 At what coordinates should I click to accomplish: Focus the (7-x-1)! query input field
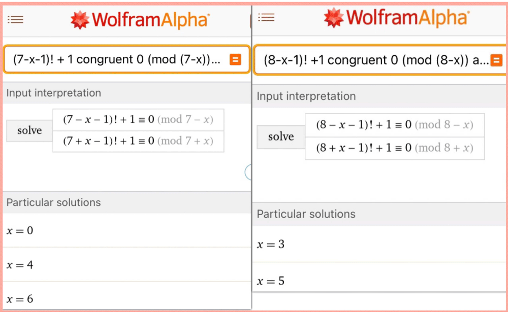[126, 59]
